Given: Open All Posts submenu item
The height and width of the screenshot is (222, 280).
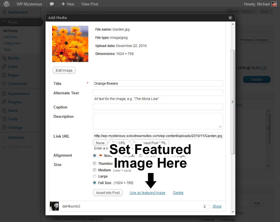Looking at the screenshot, I should pos(10,31).
